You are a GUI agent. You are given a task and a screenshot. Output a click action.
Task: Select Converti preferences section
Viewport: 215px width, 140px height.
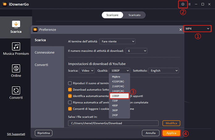pos(48,65)
